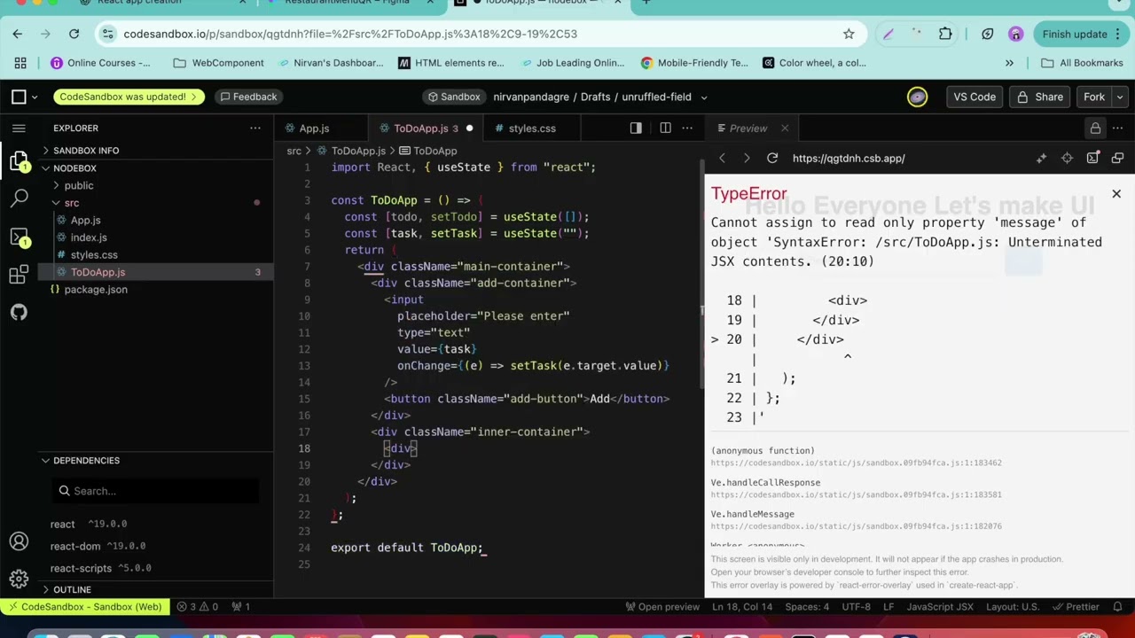Focus the dependencies Search field
Viewport: 1135px width, 638px height.
155,491
